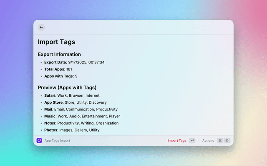Open the Actions menu
Viewport: 267px width, 166px height.
tap(208, 141)
